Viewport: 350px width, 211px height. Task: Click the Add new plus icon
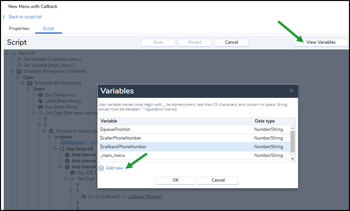coord(101,168)
